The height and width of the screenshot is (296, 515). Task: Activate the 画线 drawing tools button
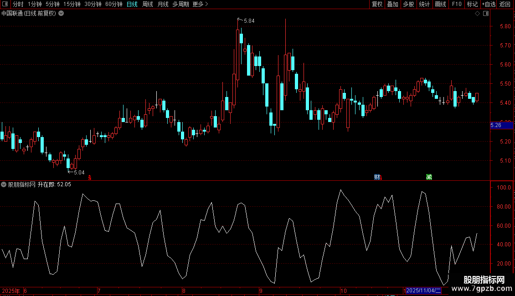click(440, 4)
